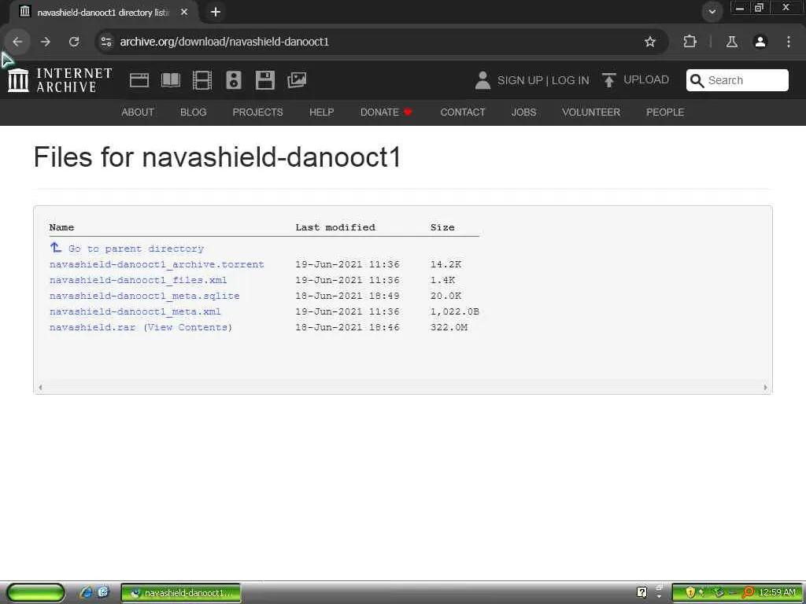Click the green Start button
This screenshot has height=604, width=806.
(35, 593)
